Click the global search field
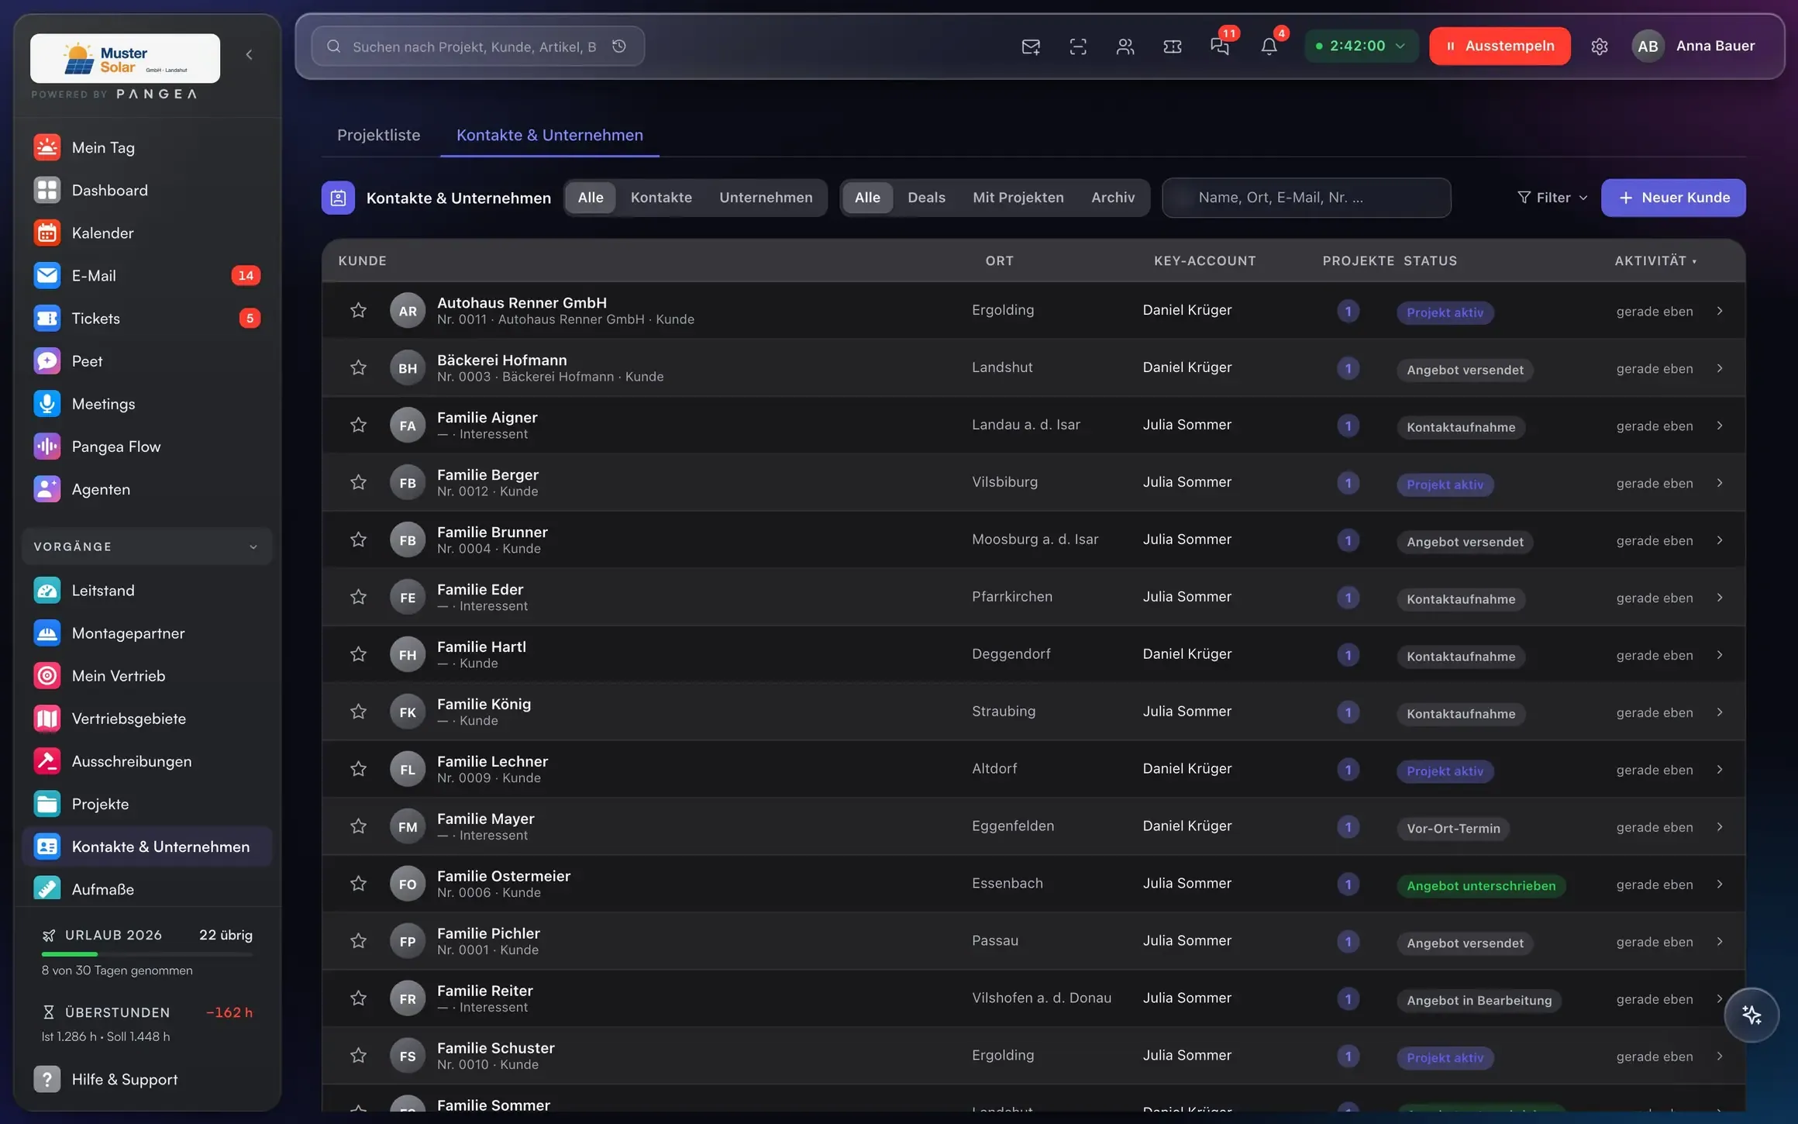Viewport: 1798px width, 1124px height. pyautogui.click(x=477, y=47)
